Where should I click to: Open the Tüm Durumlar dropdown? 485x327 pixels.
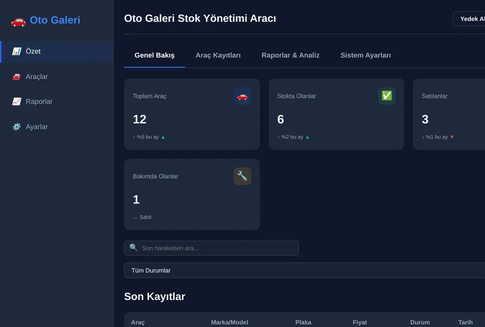pos(304,270)
